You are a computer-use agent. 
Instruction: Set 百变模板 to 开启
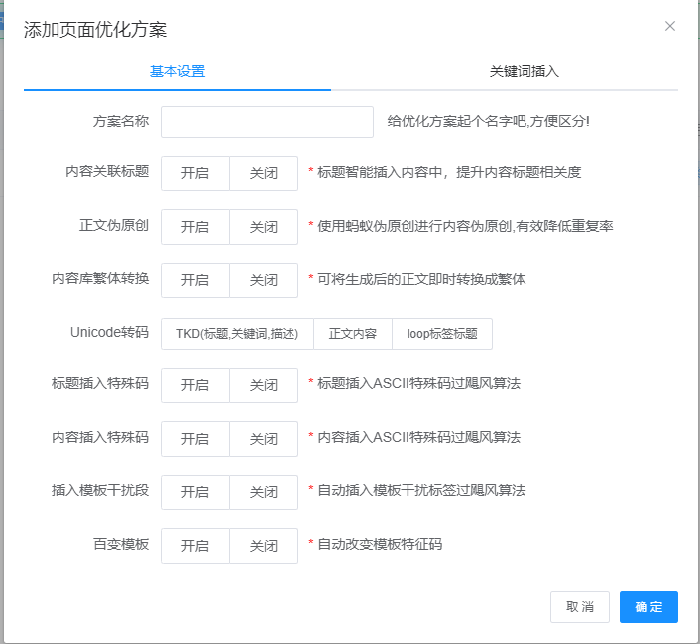click(195, 546)
